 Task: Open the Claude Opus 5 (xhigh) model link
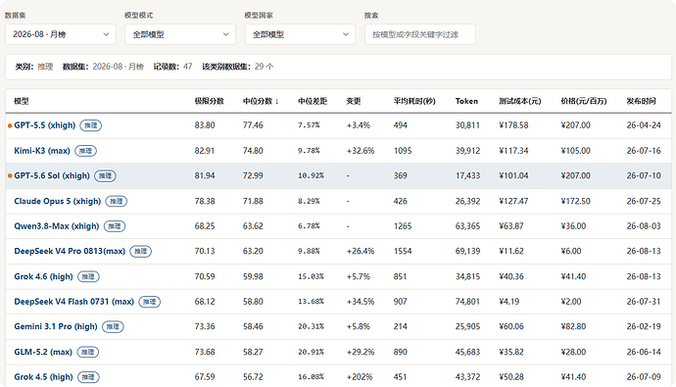tap(58, 201)
